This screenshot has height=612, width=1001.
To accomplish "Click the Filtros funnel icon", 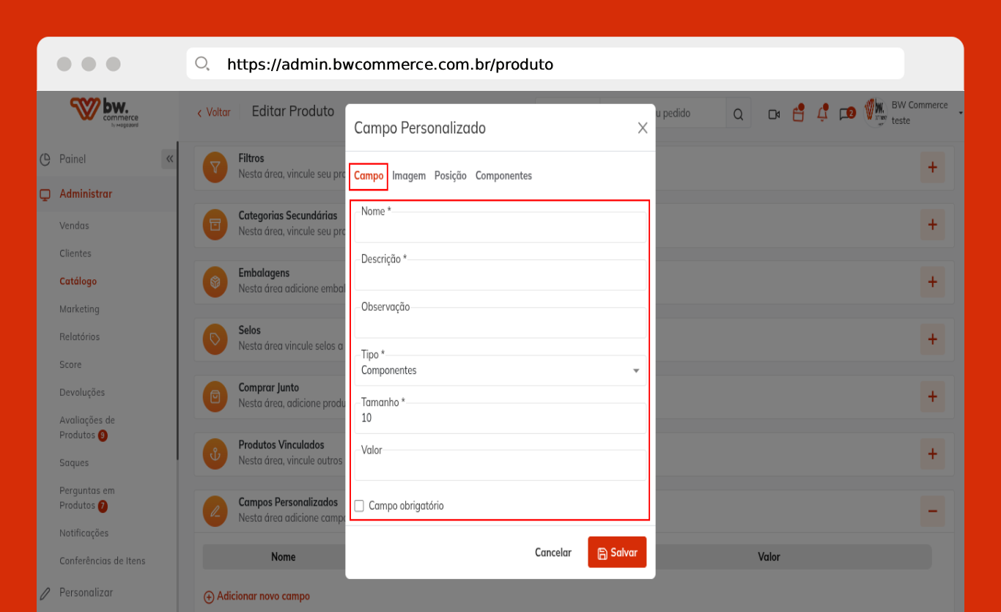I will click(x=215, y=168).
